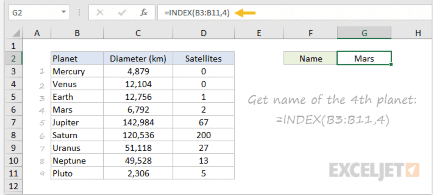The height and width of the screenshot is (196, 433).
Task: Click the Mars cell in Planet column
Action: tap(77, 110)
